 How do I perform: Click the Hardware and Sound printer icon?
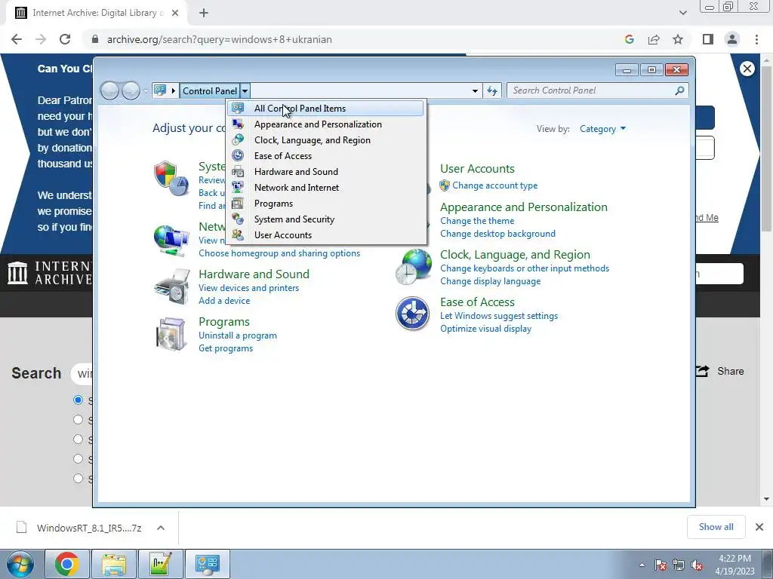pos(171,286)
